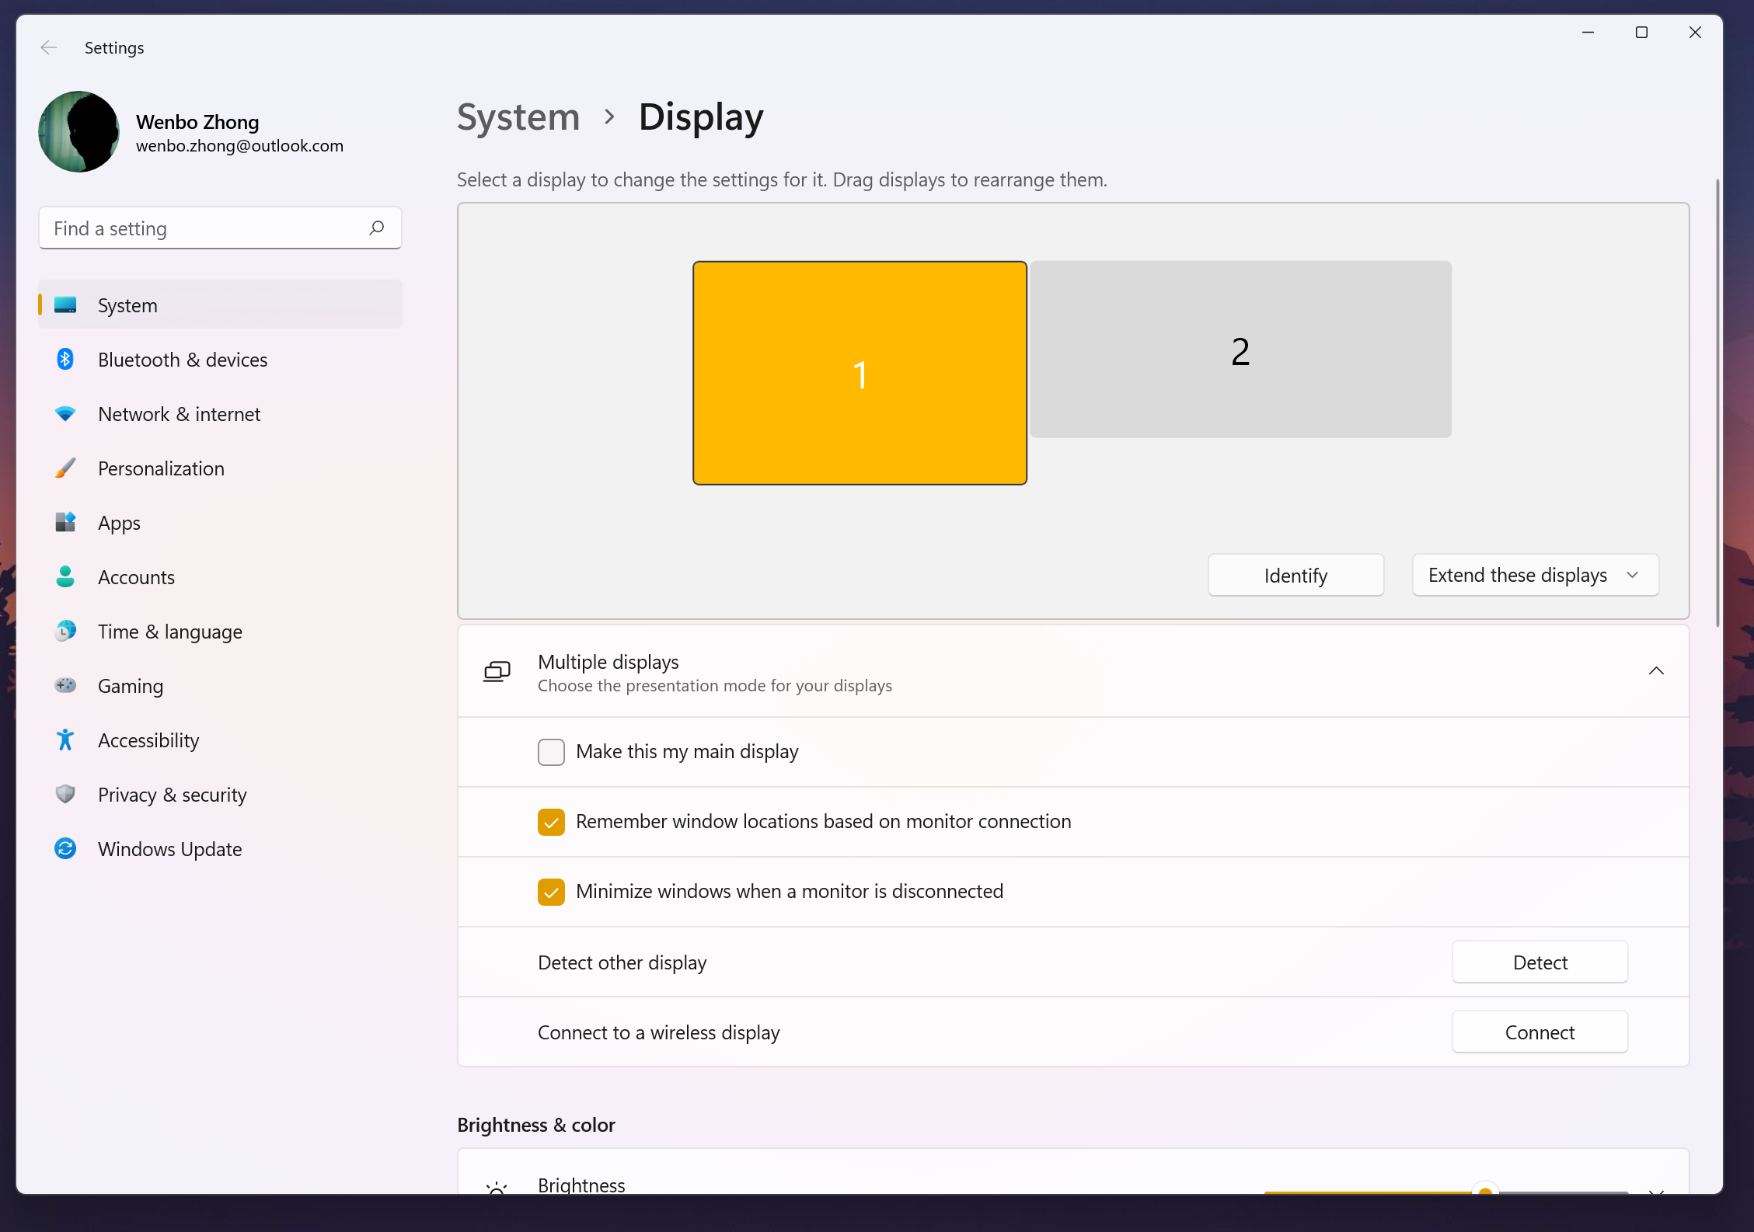
Task: Check Make this my main display
Action: point(551,752)
